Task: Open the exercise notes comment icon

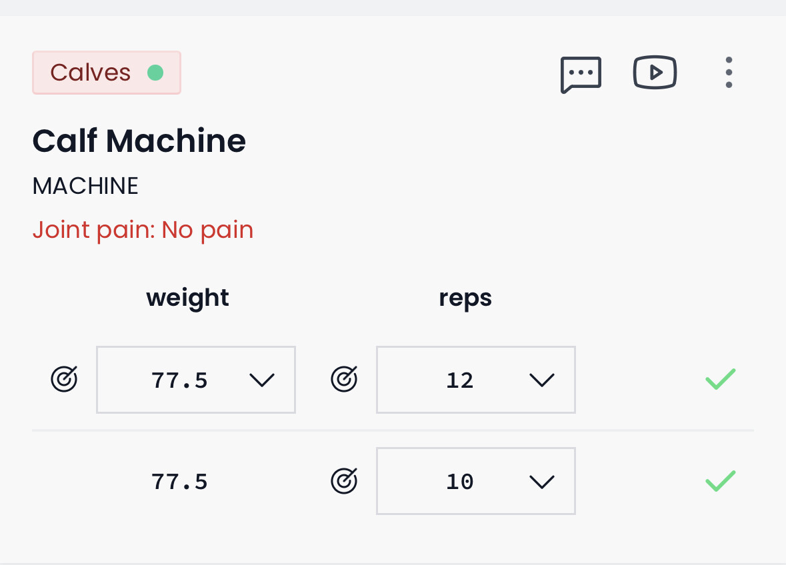Action: (581, 73)
